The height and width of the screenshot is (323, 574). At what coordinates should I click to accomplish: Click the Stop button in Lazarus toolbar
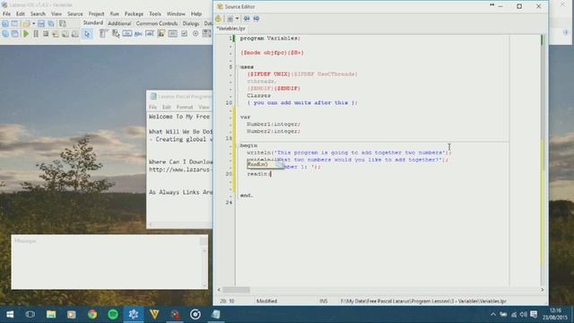[x=46, y=34]
